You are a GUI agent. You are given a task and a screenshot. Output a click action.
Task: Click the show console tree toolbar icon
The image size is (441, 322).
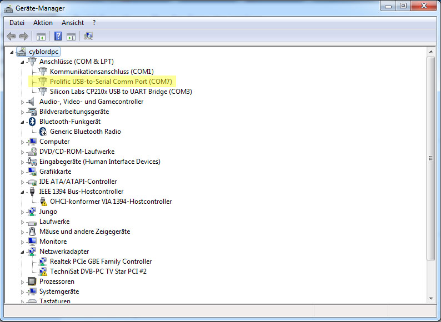[41, 37]
